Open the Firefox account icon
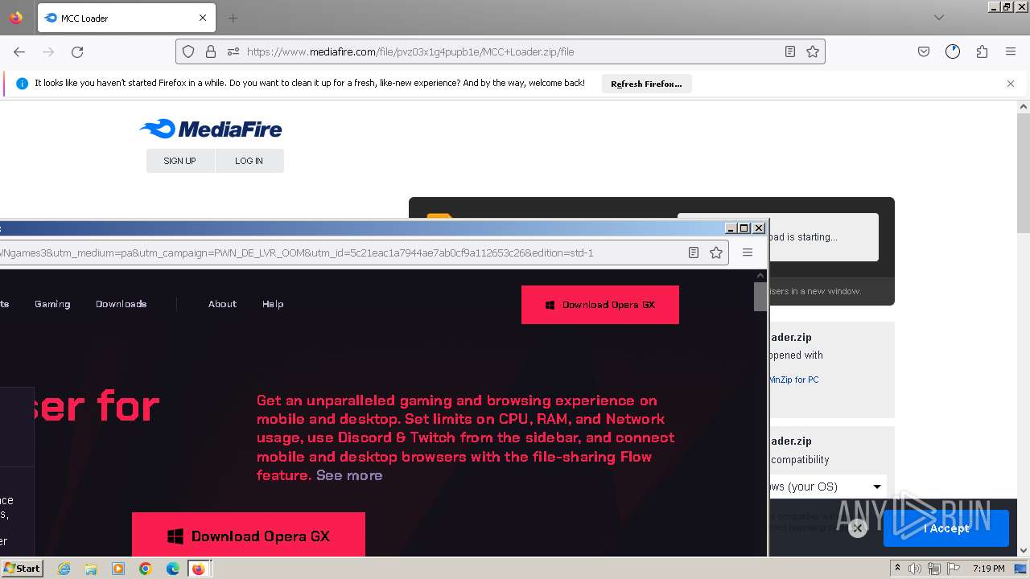This screenshot has height=579, width=1030. click(x=953, y=51)
